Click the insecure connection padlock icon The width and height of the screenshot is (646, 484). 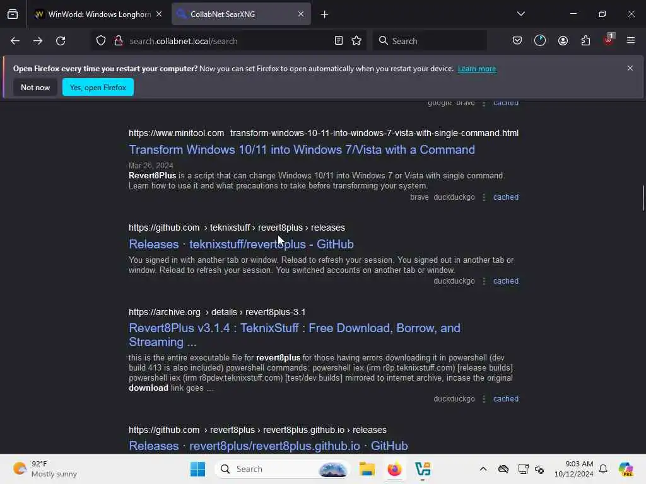pyautogui.click(x=119, y=41)
